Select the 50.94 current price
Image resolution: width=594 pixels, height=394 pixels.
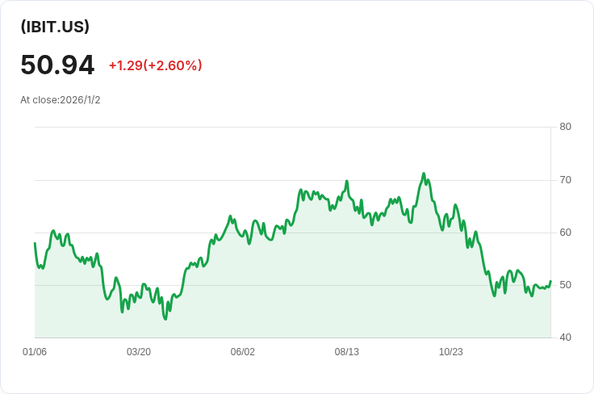(x=57, y=65)
